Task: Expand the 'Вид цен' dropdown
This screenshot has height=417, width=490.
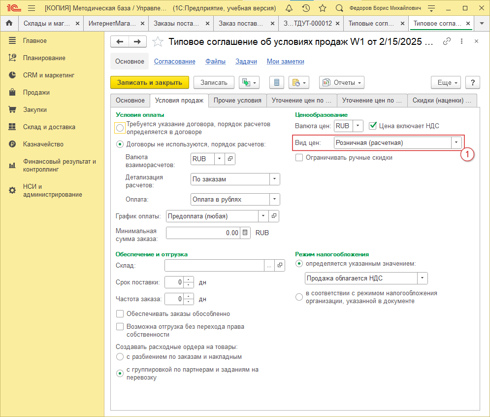Action: point(457,143)
